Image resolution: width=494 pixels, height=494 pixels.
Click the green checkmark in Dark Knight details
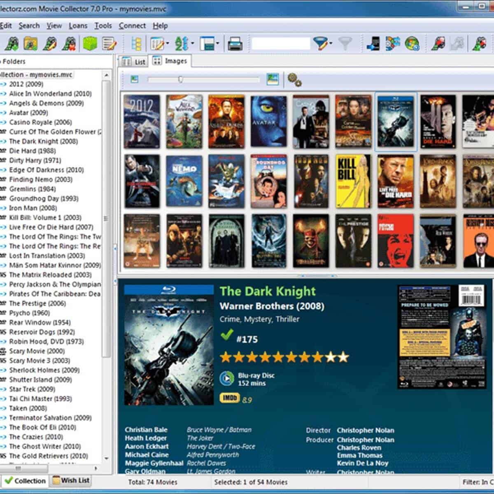click(x=226, y=335)
